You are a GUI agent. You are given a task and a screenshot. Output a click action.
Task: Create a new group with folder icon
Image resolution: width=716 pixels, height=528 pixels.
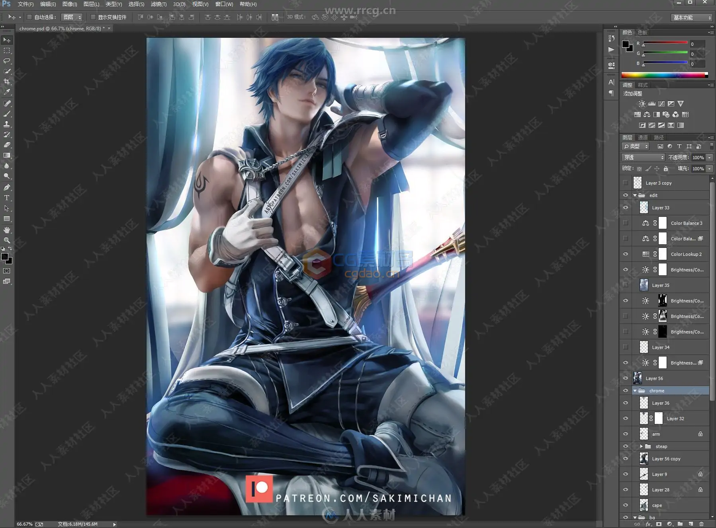tap(680, 524)
